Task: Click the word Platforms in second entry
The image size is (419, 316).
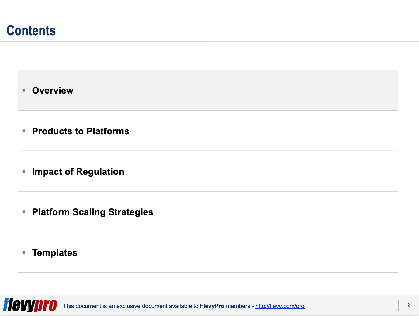Action: tap(108, 131)
